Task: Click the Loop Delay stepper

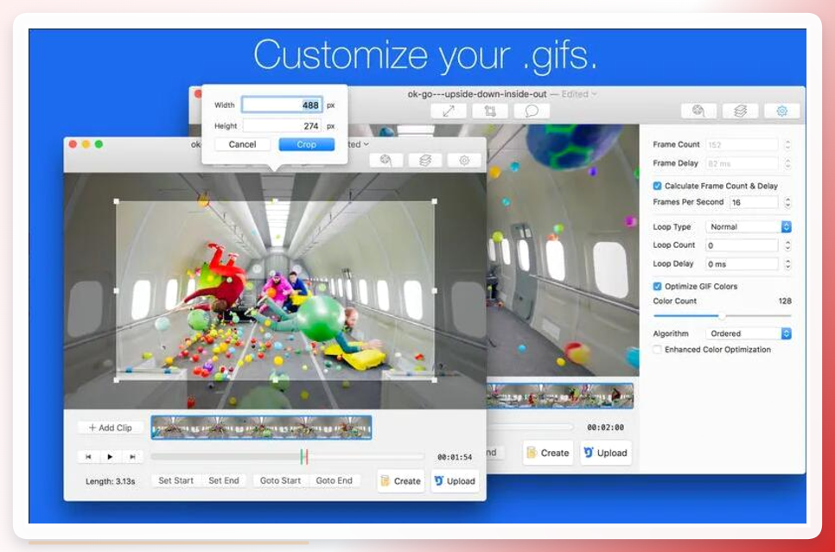Action: [x=787, y=264]
